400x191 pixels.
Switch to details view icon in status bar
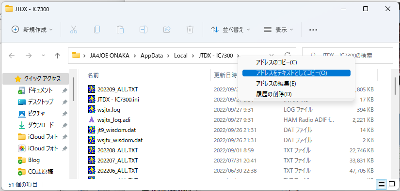point(382,184)
